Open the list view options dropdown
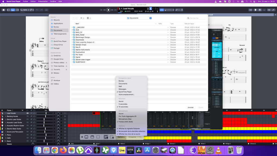This screenshot has height=156, width=277. click(82, 18)
